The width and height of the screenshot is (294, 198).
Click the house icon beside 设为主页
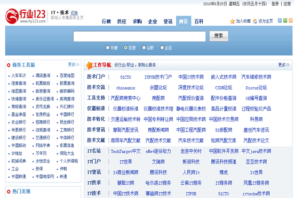tap(255, 21)
